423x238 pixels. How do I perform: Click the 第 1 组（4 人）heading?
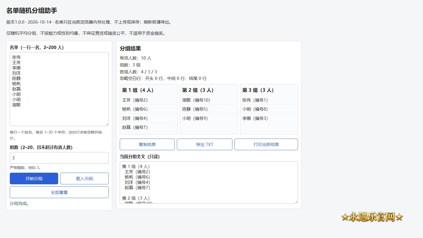pos(138,90)
